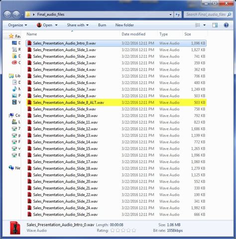The height and width of the screenshot is (239, 236).
Task: Open the Share with dropdown
Action: 78,25
